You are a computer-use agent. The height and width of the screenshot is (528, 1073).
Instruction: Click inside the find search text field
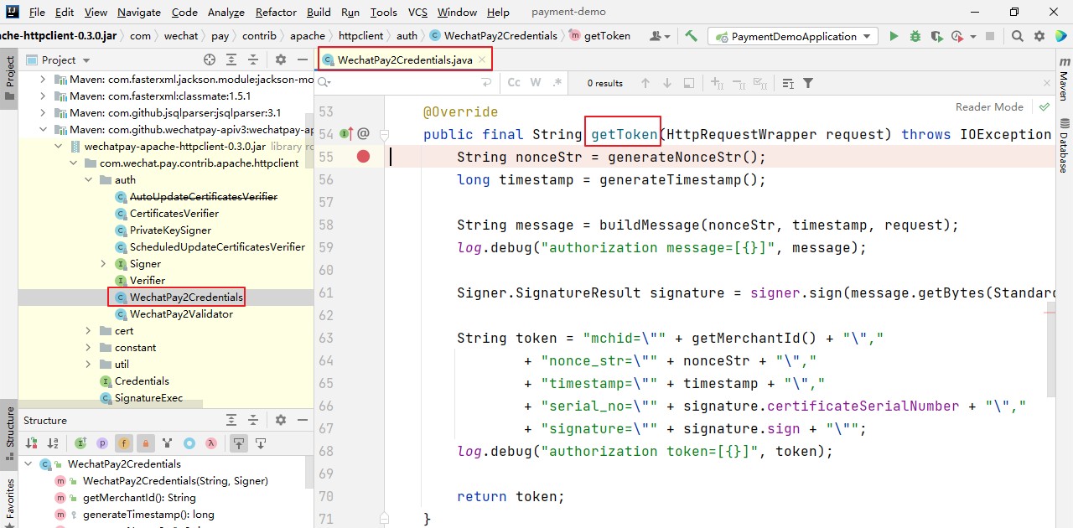(x=402, y=83)
